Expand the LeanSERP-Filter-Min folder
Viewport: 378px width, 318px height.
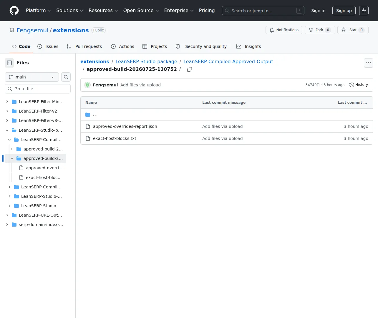click(7, 102)
